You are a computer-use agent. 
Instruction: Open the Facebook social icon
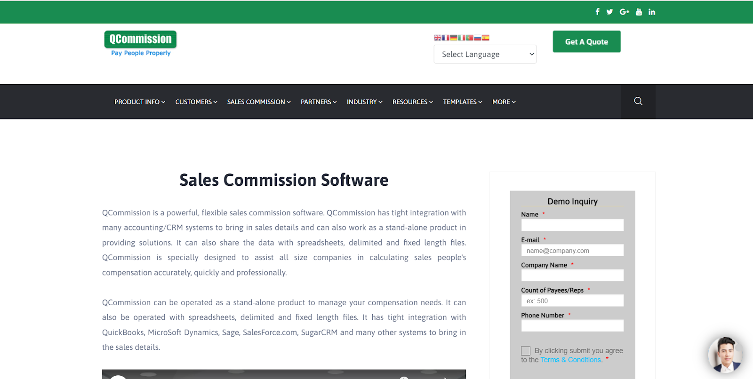click(598, 12)
